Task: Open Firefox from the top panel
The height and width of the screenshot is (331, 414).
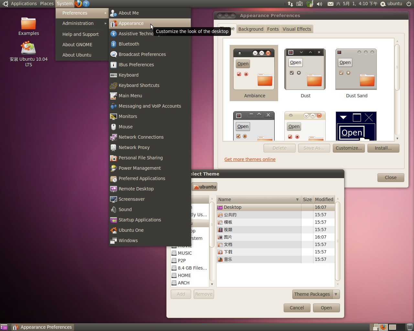Action: pyautogui.click(x=78, y=4)
